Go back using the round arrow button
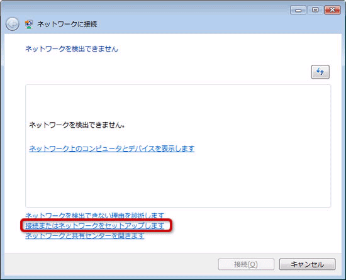 coord(13,24)
